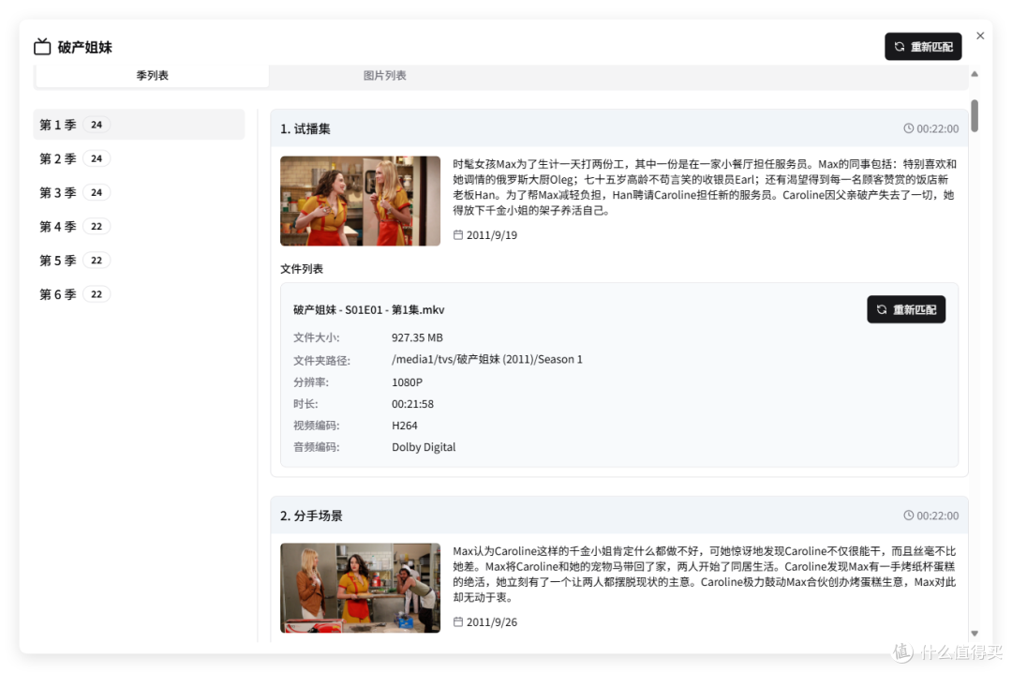Rematch the S01E01 file with 重新匹配

tap(906, 309)
